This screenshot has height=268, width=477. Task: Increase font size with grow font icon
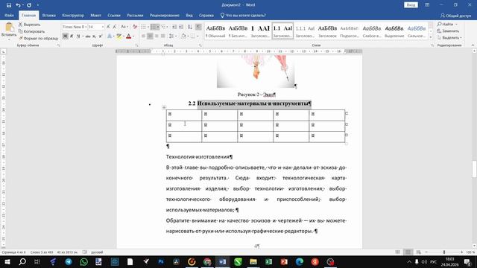coord(108,27)
